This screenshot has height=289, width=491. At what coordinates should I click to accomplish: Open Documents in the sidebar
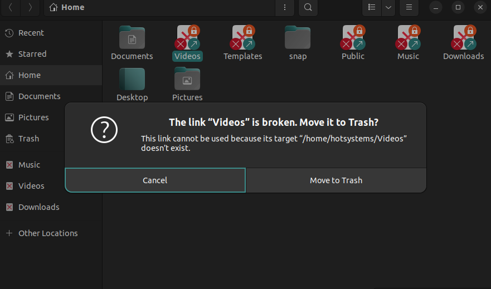click(51, 96)
